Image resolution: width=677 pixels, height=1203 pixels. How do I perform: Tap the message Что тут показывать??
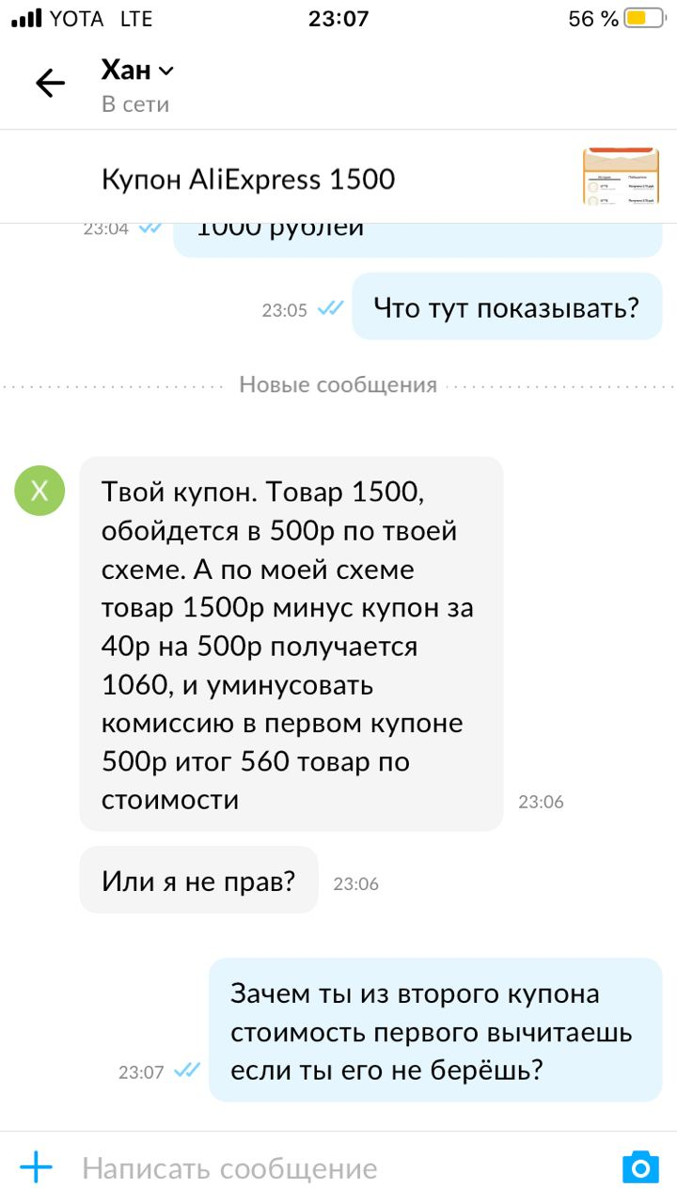(507, 306)
